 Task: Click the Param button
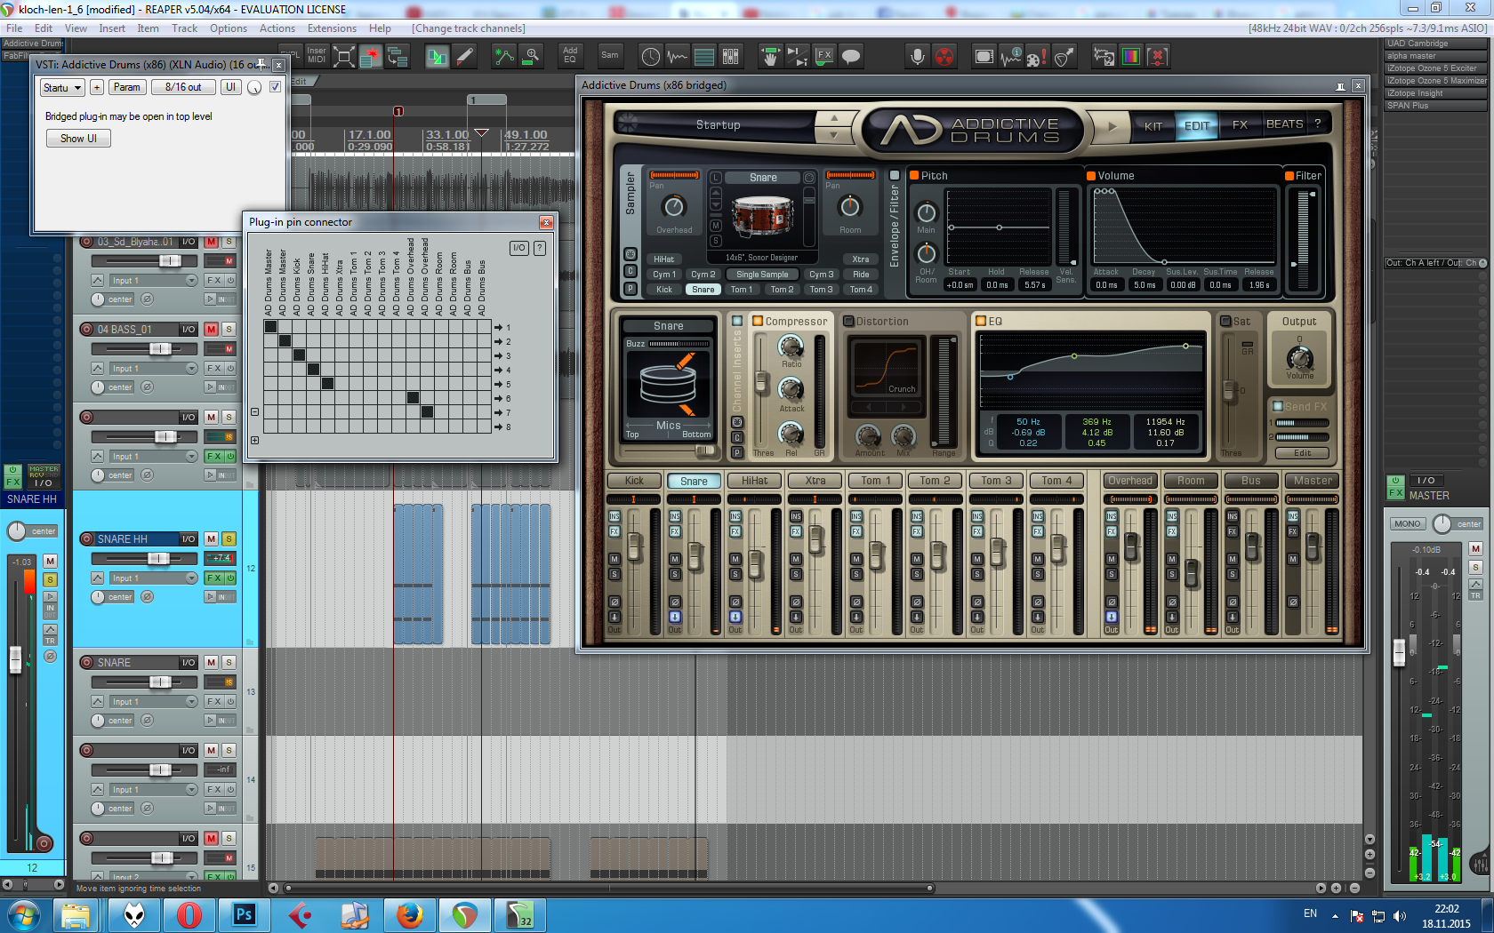(x=126, y=87)
